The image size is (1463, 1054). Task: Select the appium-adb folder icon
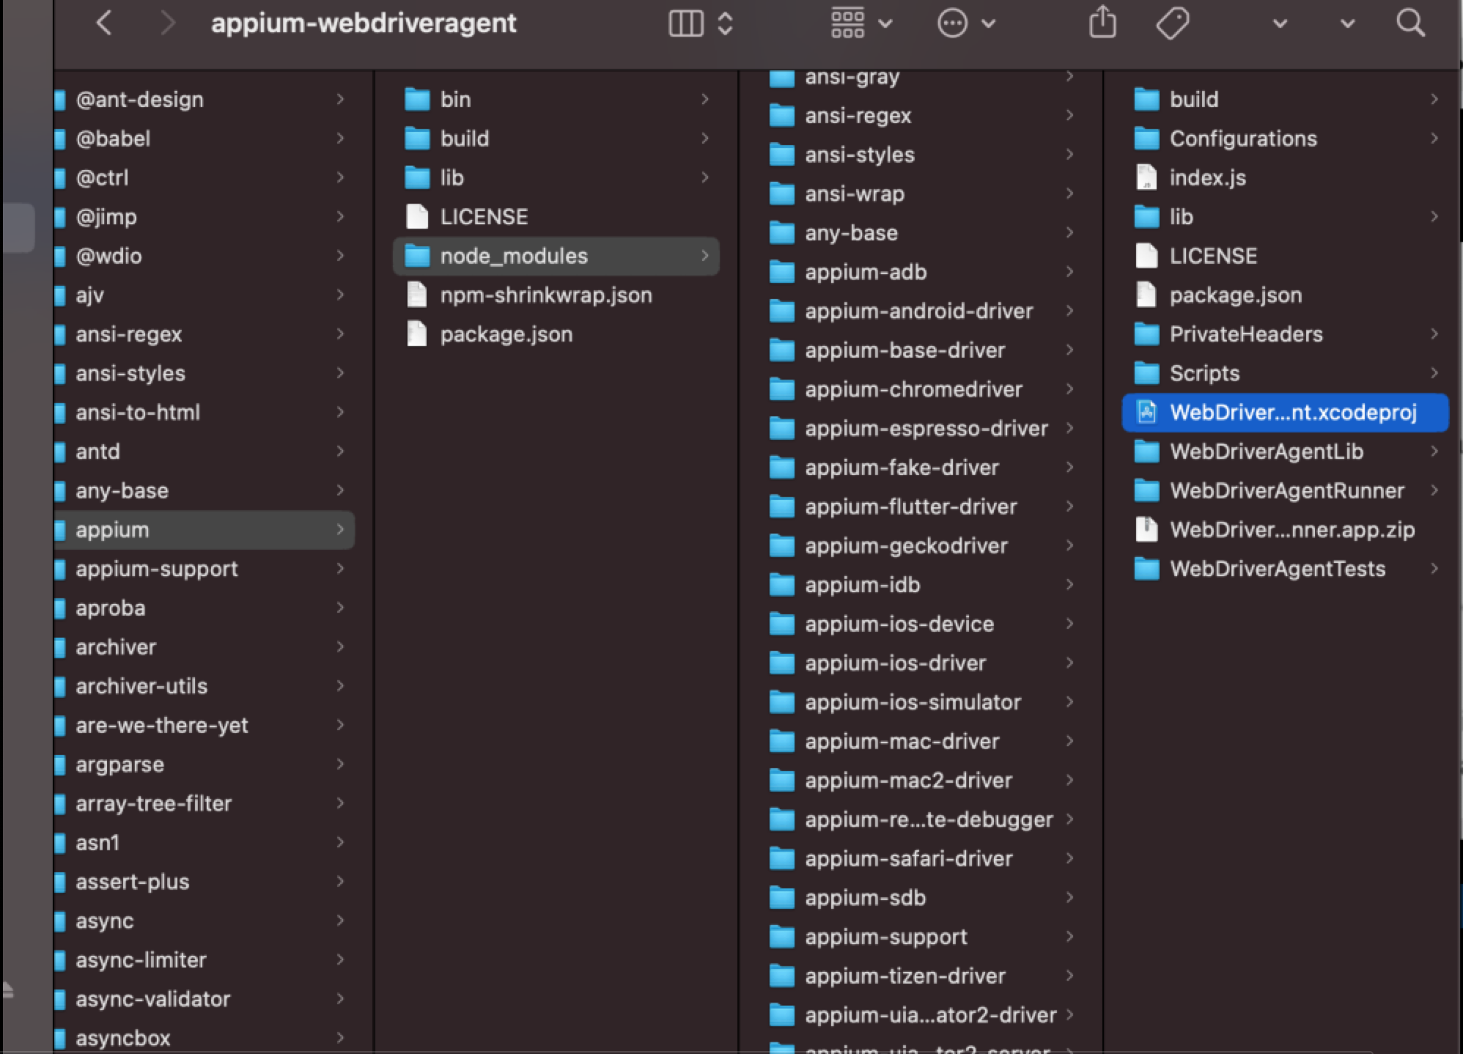[x=782, y=272]
